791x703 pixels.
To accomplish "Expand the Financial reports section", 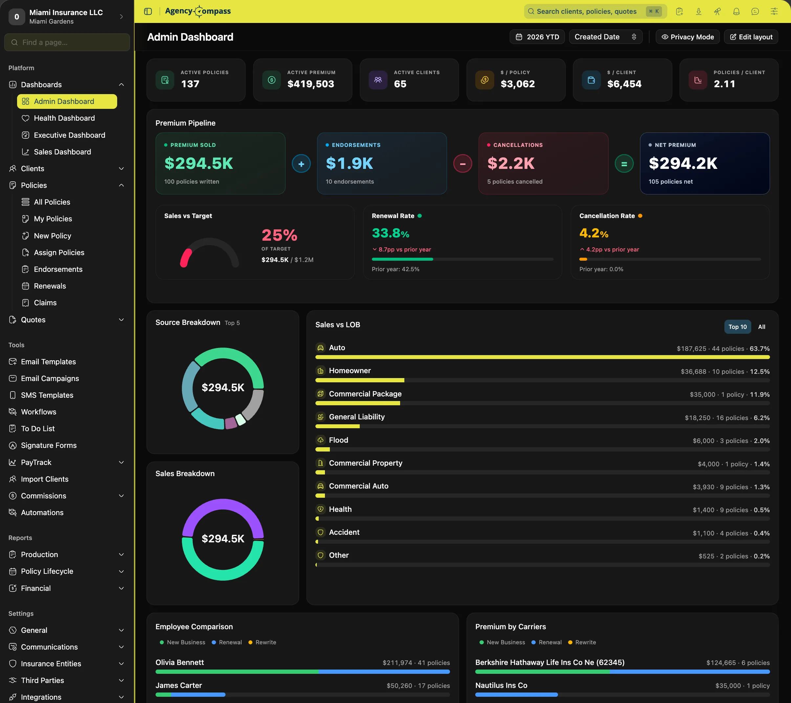I will coord(67,588).
